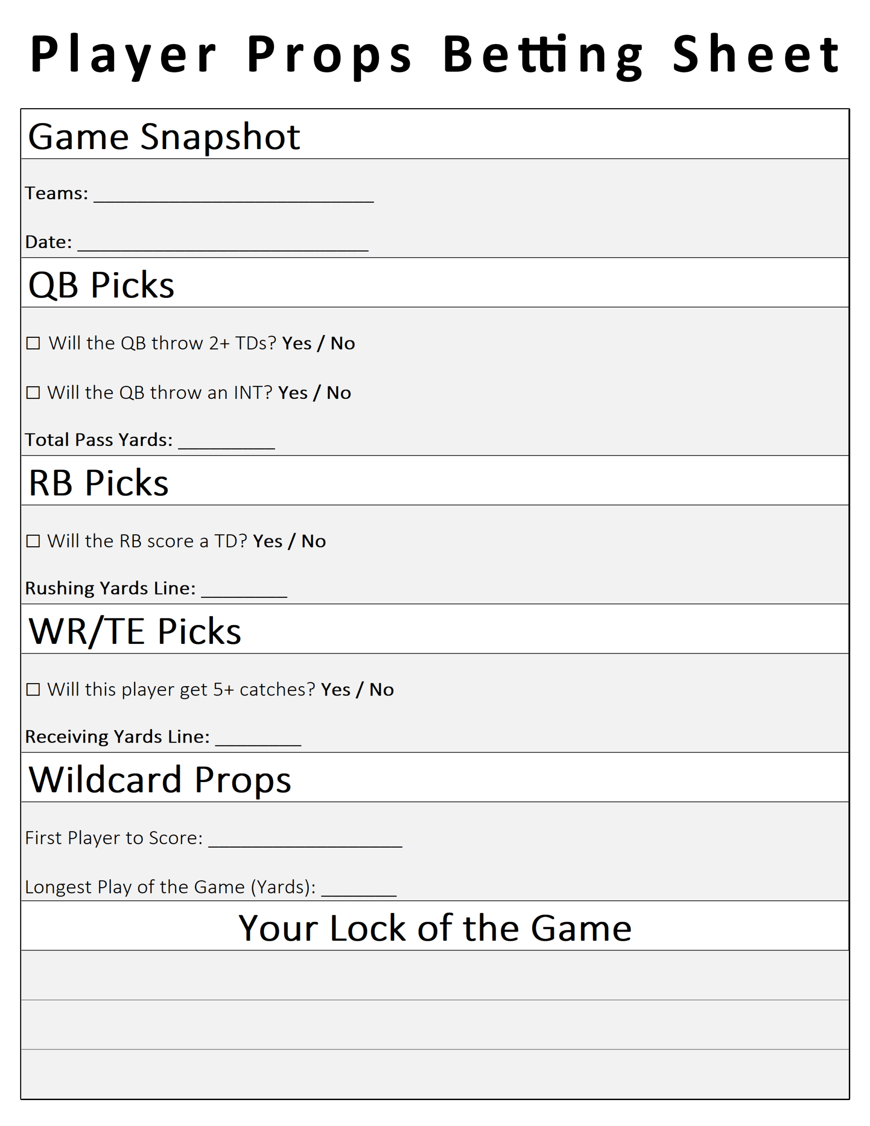Select the QB Picks section heading

pos(101,285)
